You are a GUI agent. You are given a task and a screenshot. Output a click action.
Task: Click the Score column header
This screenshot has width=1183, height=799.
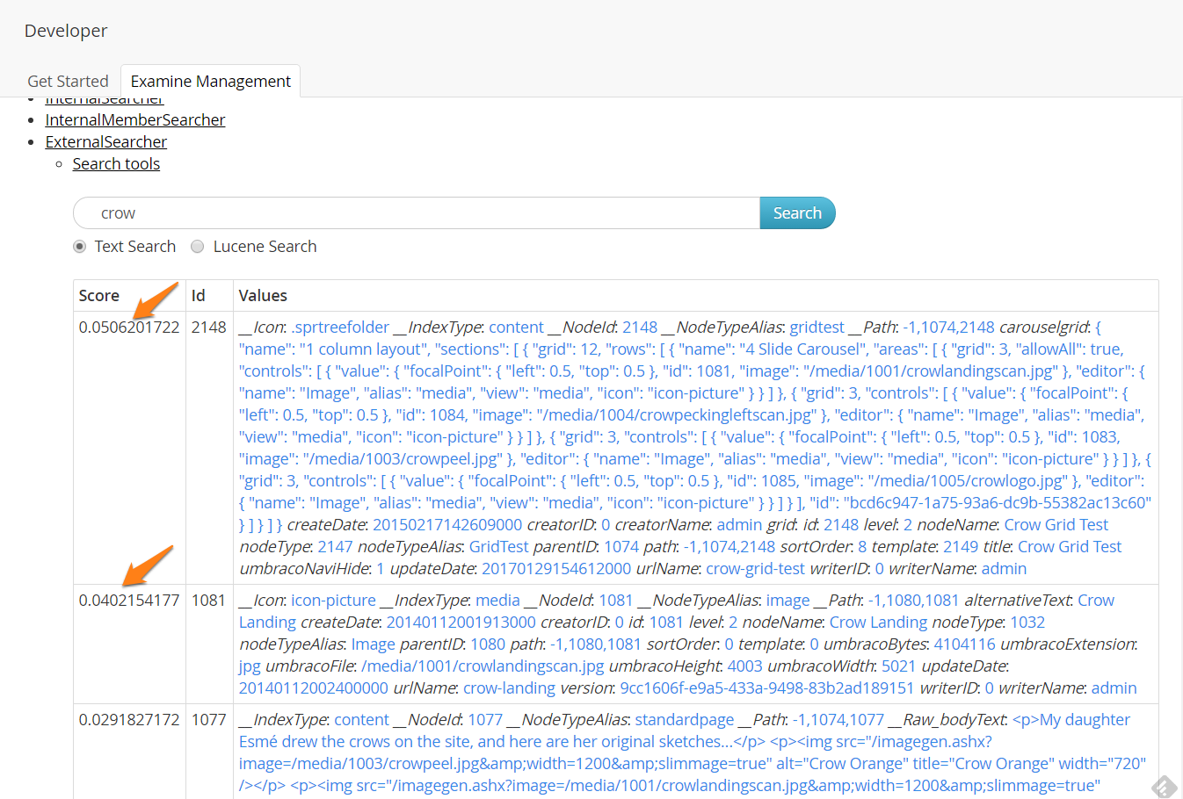pos(99,296)
